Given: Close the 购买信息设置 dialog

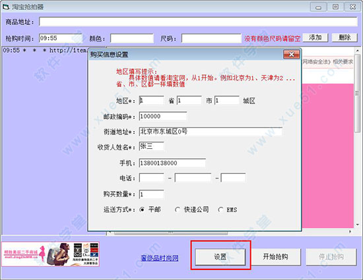Looking at the screenshot, I should (x=292, y=55).
